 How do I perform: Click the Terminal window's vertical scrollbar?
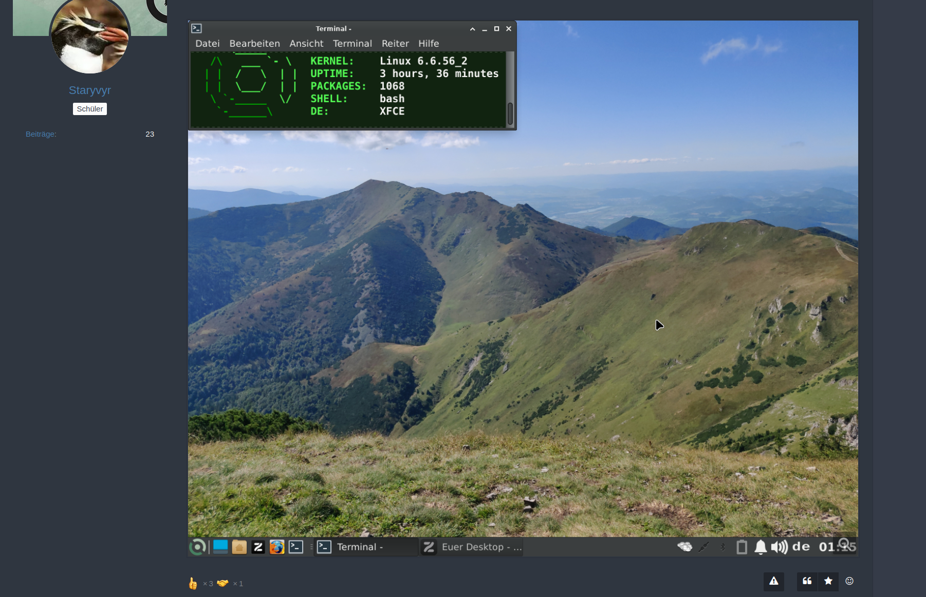click(510, 113)
